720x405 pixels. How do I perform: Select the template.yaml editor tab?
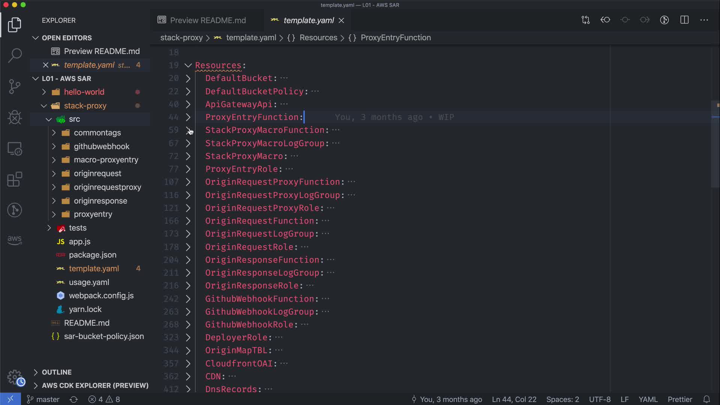pyautogui.click(x=308, y=20)
